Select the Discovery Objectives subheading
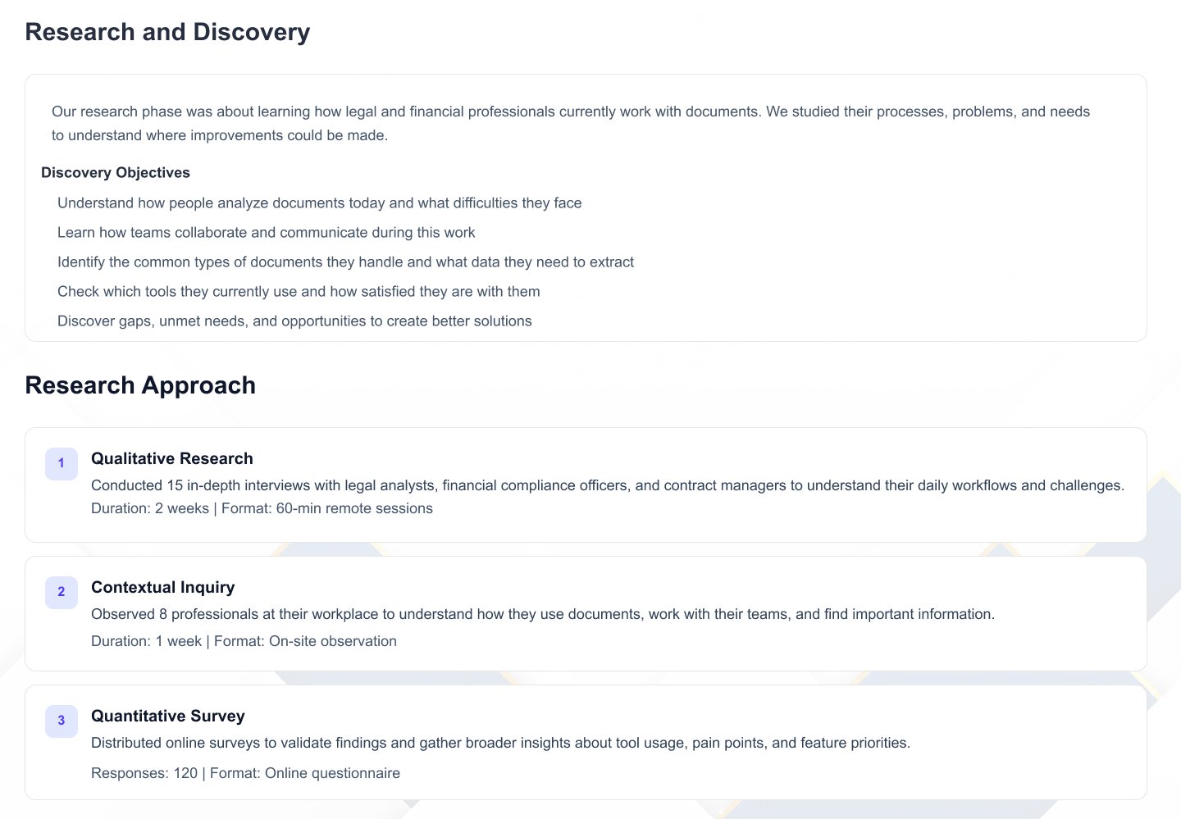1181x819 pixels. click(116, 173)
